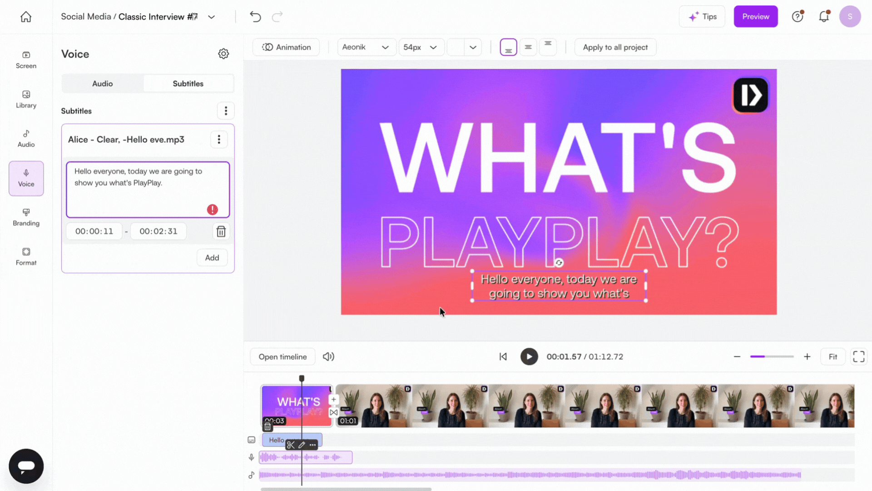The width and height of the screenshot is (872, 491).
Task: Select the music waveform track
Action: tap(530, 475)
